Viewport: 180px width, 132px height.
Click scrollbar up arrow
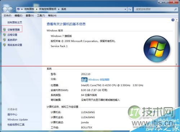click(177, 19)
